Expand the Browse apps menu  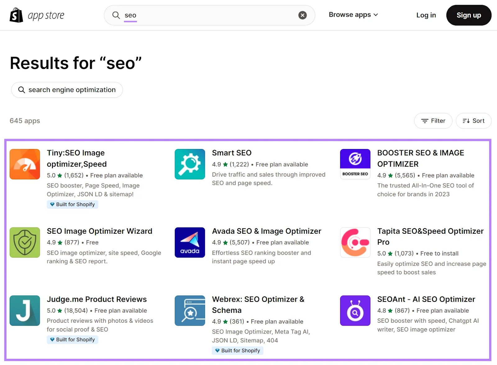coord(353,15)
